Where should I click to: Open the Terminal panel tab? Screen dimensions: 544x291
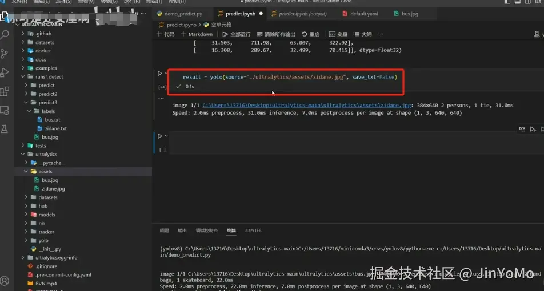[x=231, y=231]
